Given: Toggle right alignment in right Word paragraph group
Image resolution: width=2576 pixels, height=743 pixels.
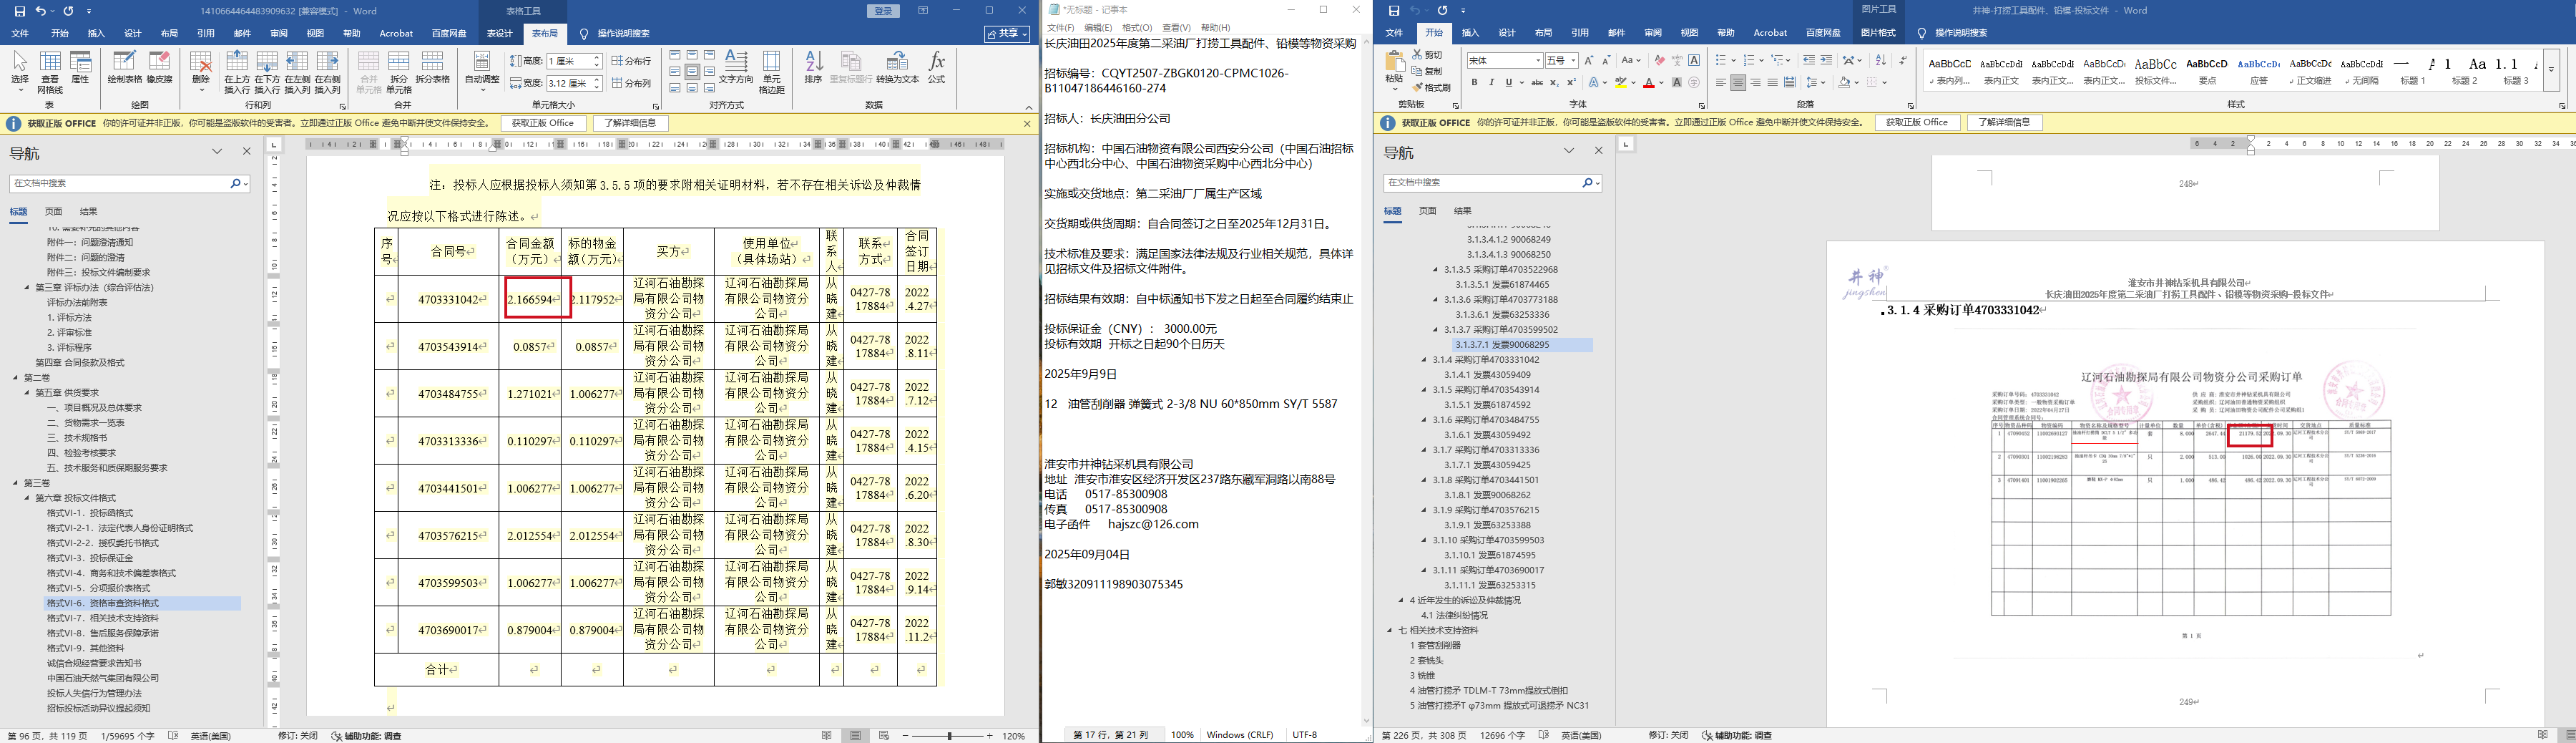Looking at the screenshot, I should 1755,83.
